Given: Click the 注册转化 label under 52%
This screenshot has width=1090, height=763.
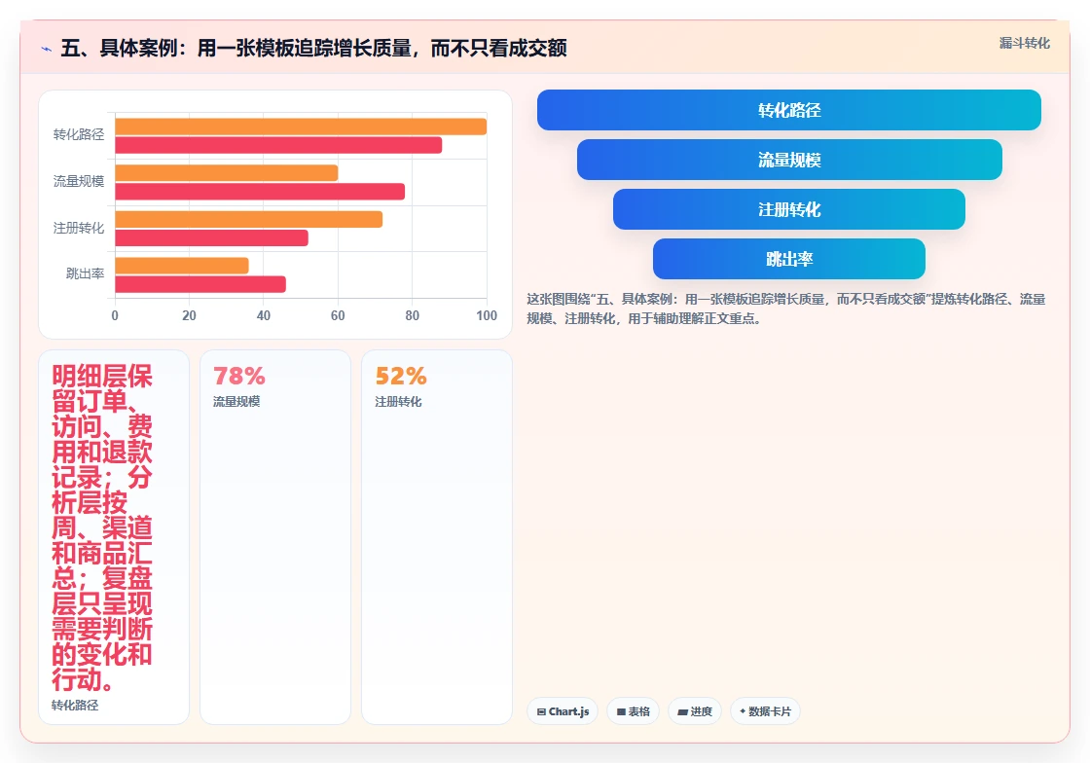Looking at the screenshot, I should click(398, 402).
